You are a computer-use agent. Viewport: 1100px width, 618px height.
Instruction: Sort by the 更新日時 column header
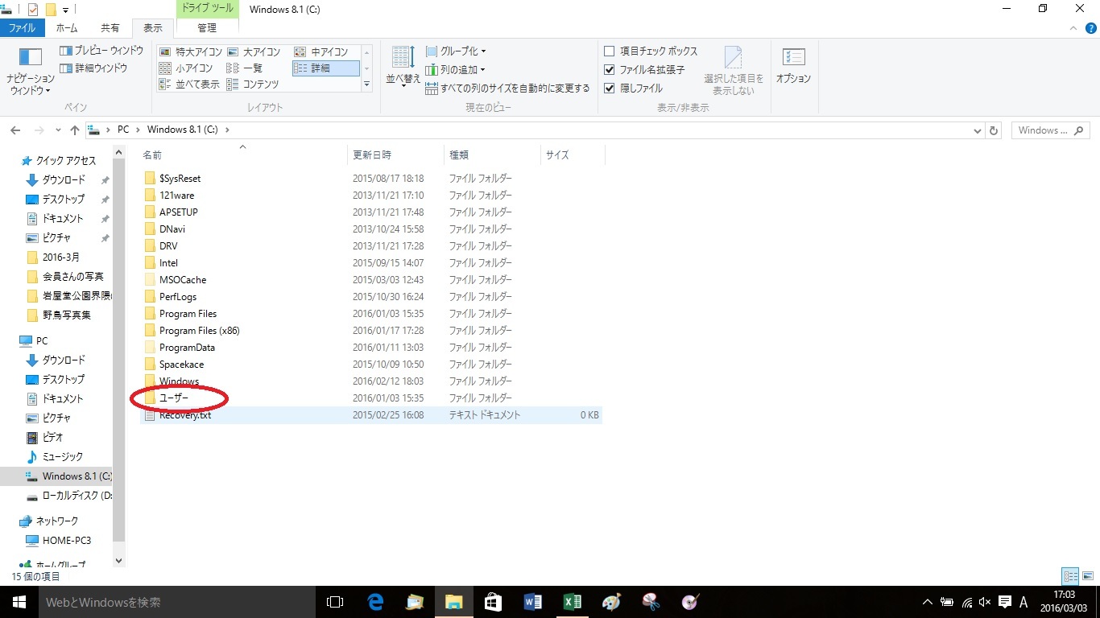point(395,154)
